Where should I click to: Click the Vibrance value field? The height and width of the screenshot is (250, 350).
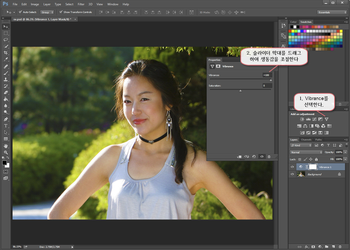pyautogui.click(x=267, y=75)
